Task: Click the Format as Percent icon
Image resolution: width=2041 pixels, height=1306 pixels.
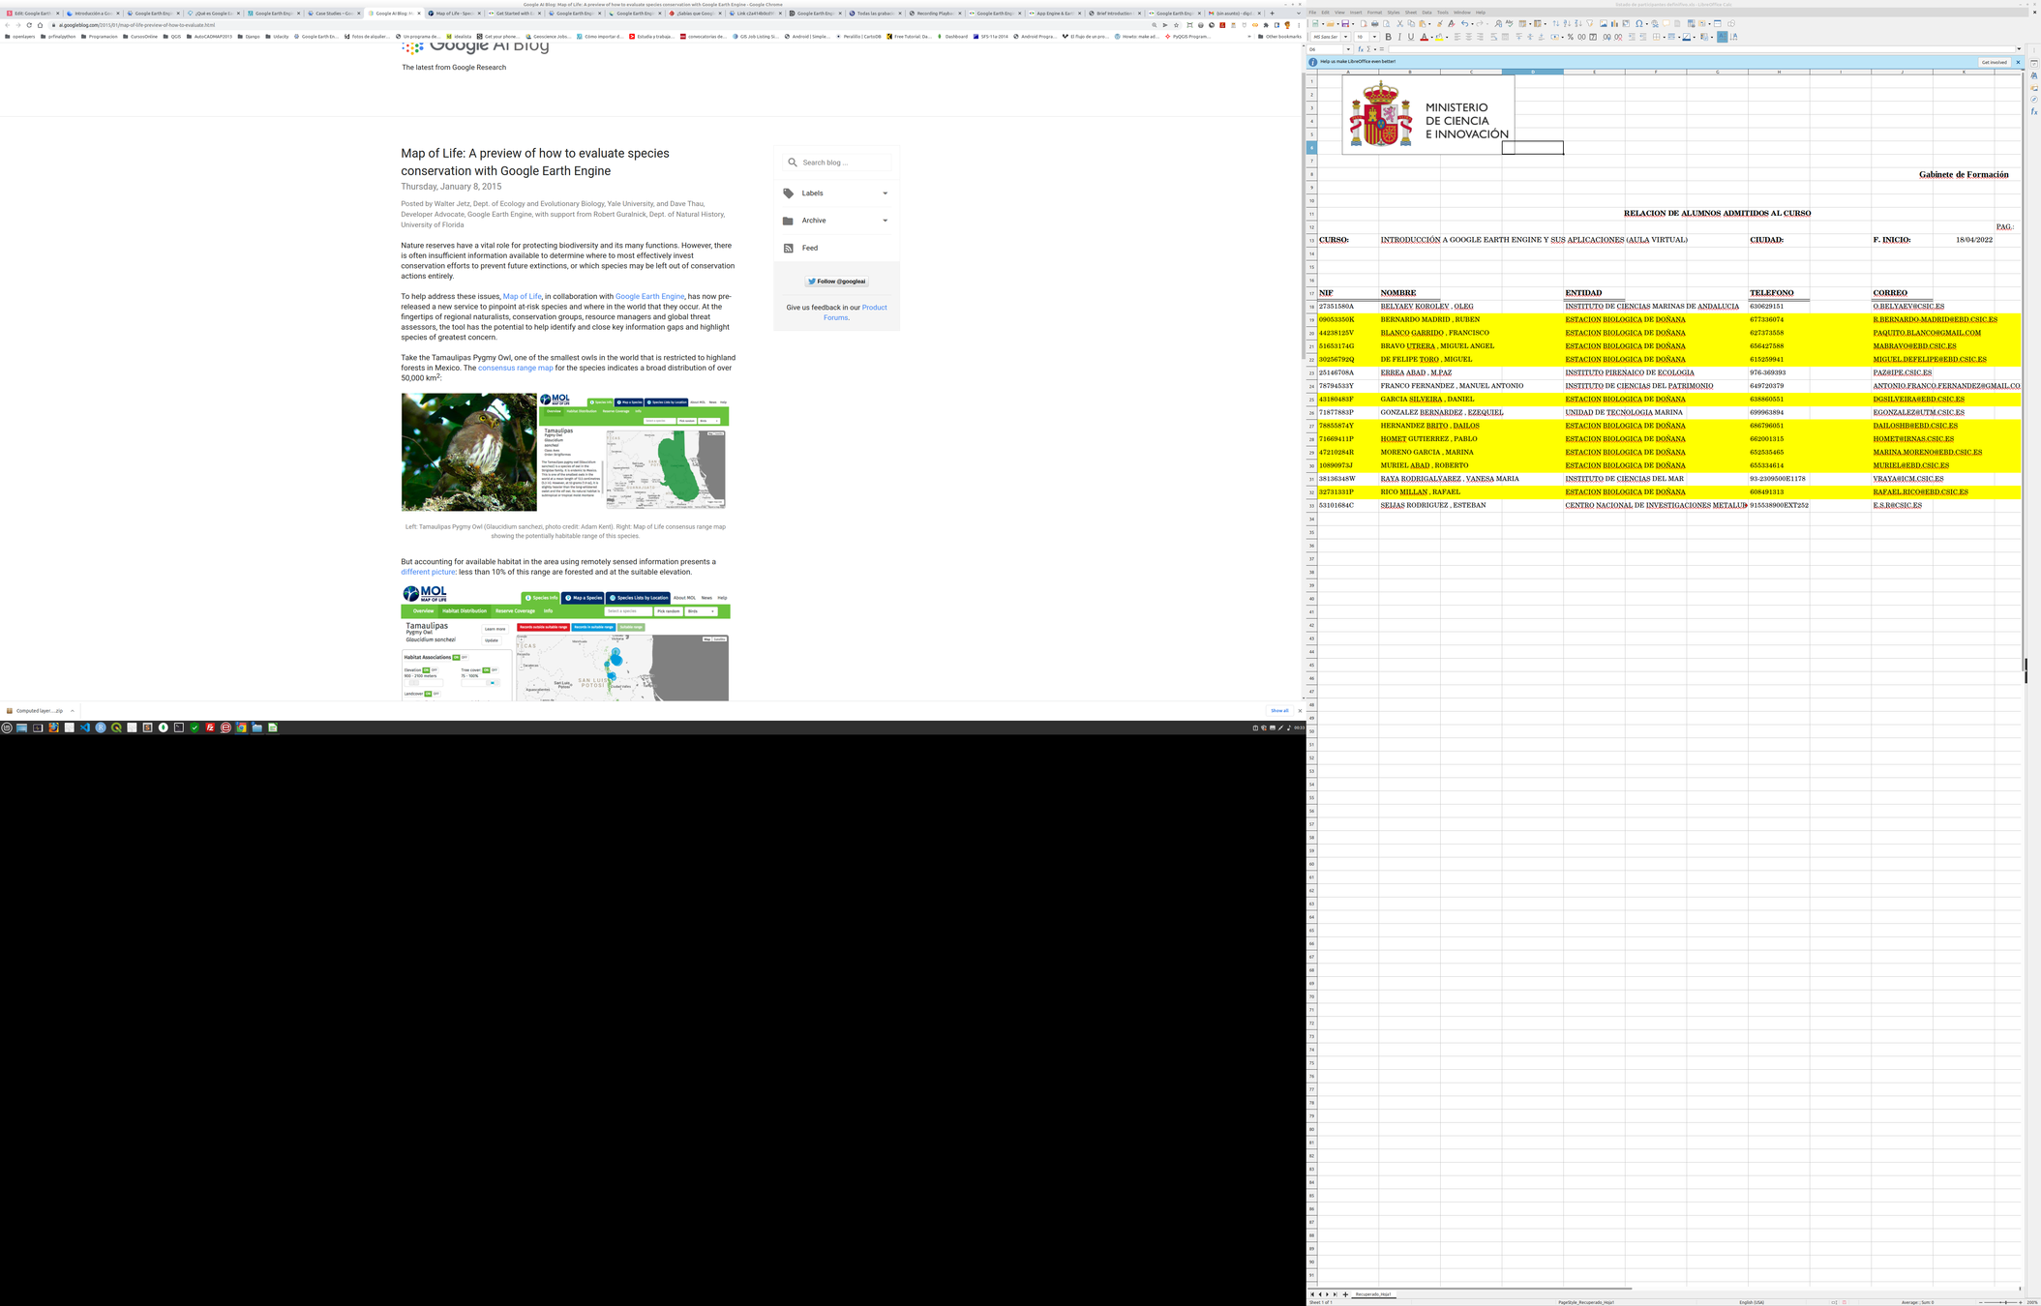Action: tap(1571, 37)
